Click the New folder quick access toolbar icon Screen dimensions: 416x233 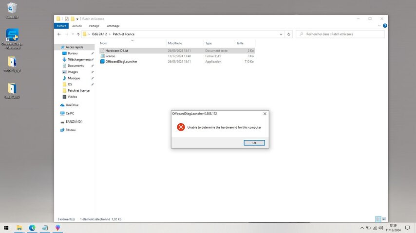click(73, 19)
